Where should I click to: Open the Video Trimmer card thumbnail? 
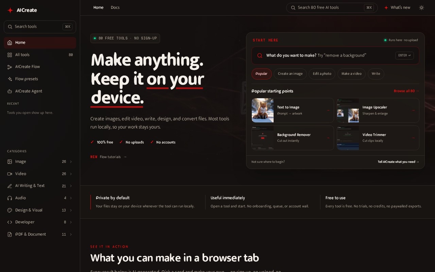click(x=348, y=138)
